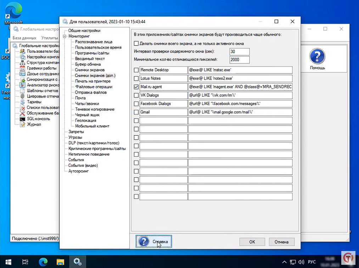Click the network icon in system tray
Viewport: 359px width, 268px height.
coord(293,262)
